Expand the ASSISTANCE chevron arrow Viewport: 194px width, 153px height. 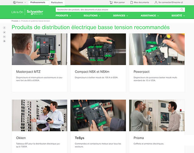point(158,16)
